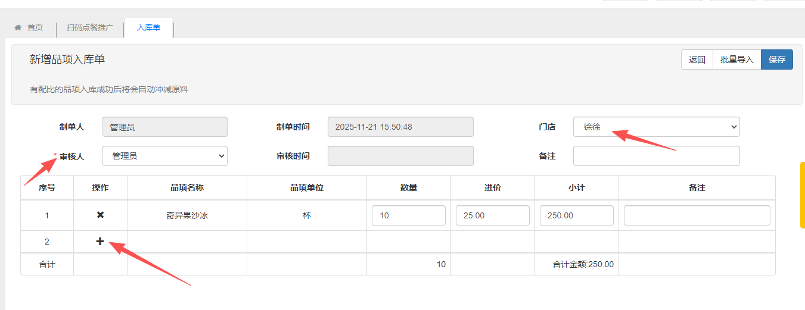
Task: Add a new item row with the plus icon
Action: [x=100, y=242]
